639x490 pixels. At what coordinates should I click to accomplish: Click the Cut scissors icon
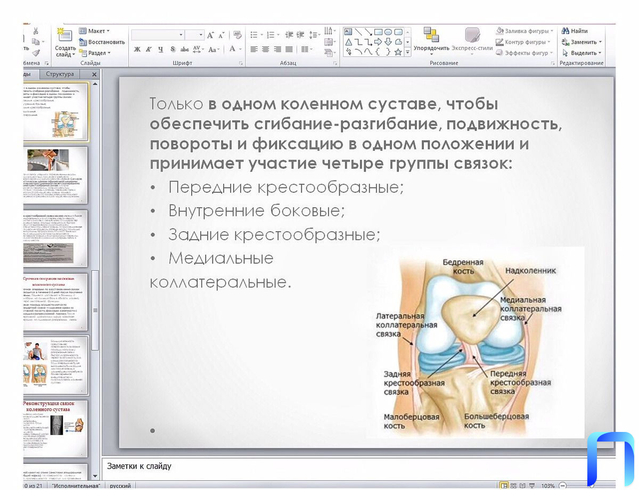pyautogui.click(x=36, y=31)
